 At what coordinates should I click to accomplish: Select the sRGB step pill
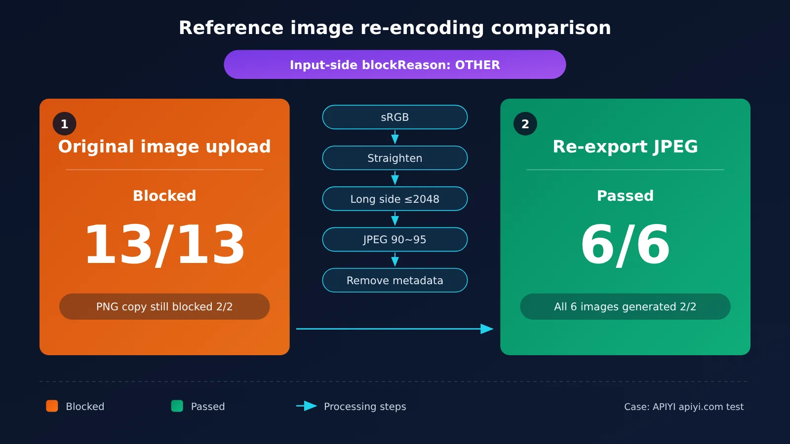tap(395, 117)
